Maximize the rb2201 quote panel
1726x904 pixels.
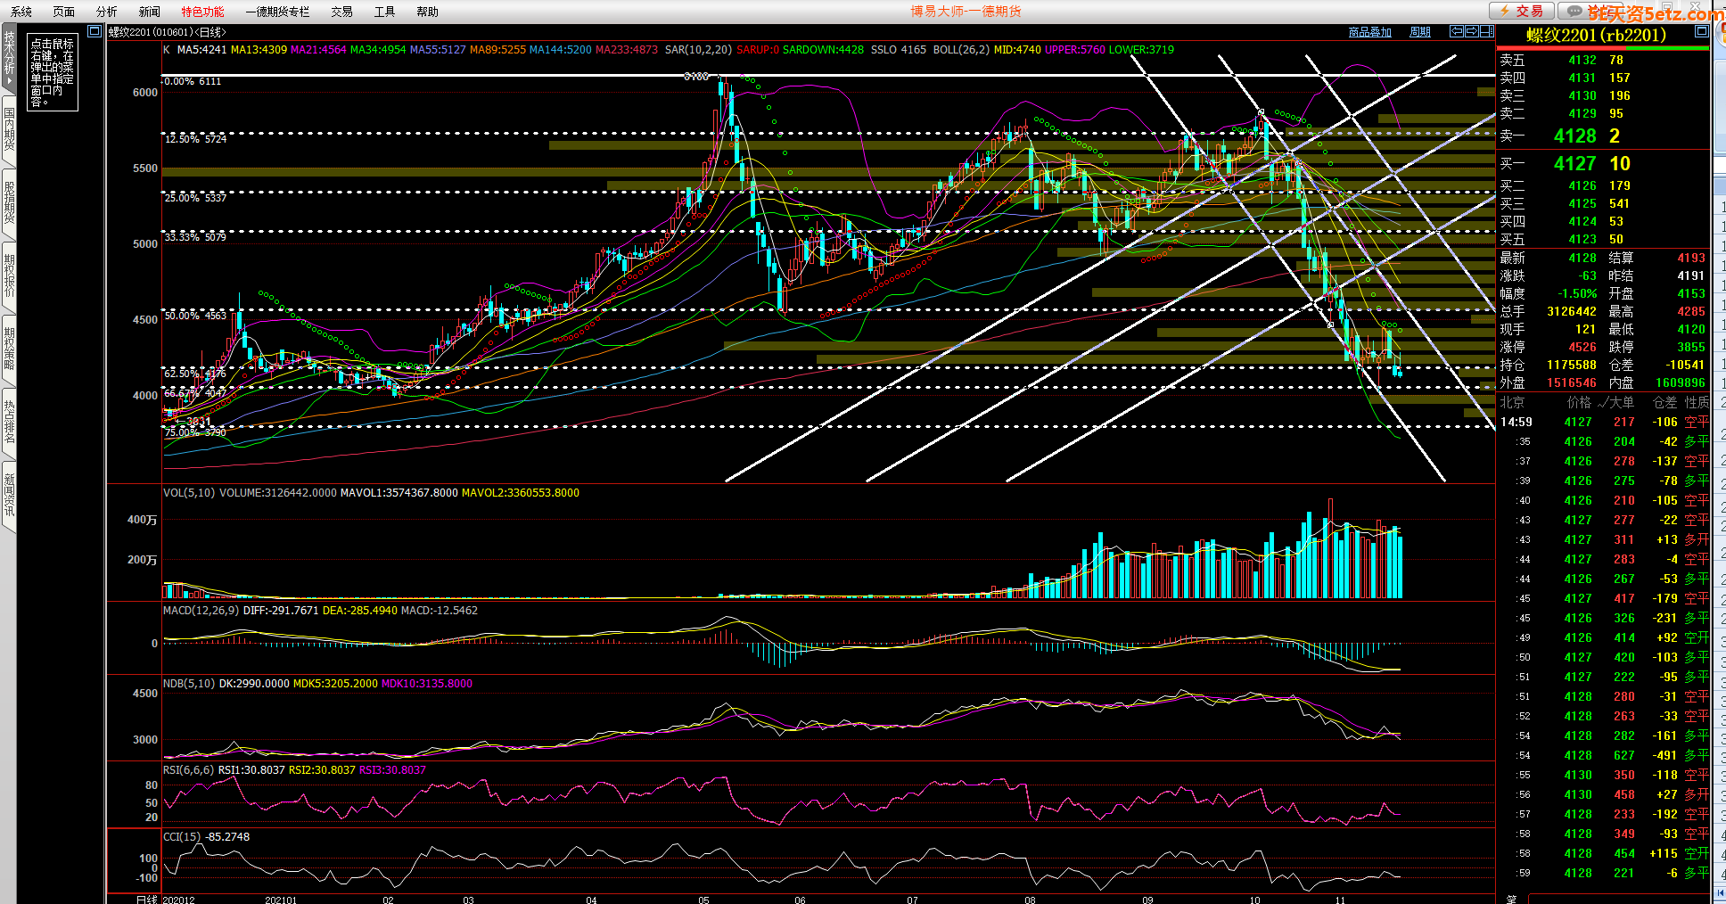click(1701, 31)
